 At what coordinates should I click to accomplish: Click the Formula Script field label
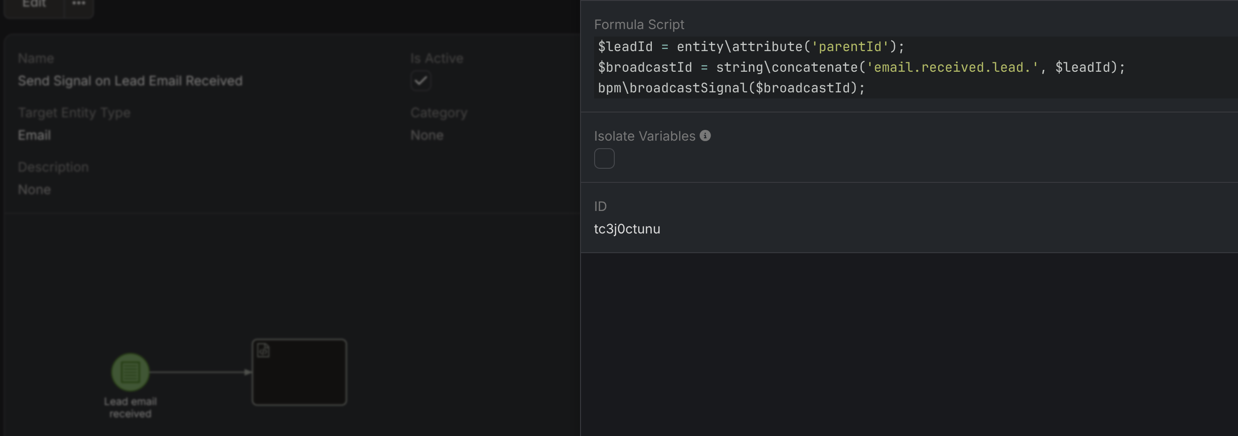click(x=639, y=24)
